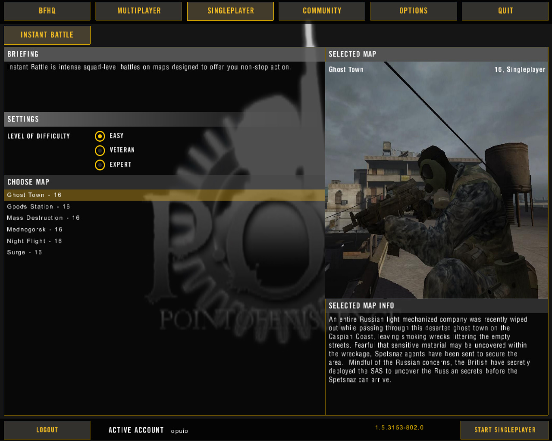This screenshot has height=441, width=552.
Task: Select Mass Destruction - 16 map
Action: 164,218
